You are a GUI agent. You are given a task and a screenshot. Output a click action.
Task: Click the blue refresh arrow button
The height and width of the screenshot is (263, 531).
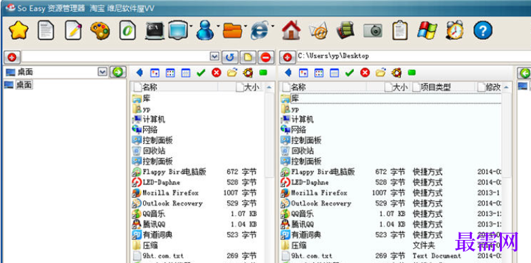(230, 57)
